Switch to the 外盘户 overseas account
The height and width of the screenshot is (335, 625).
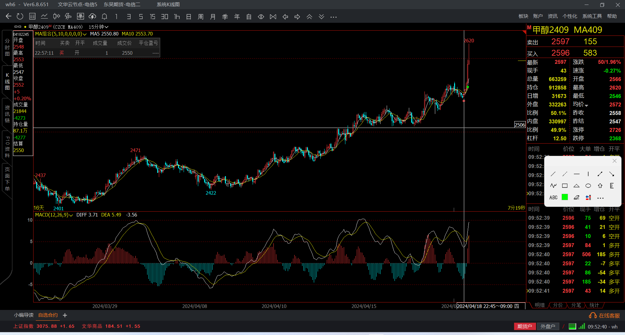pos(548,327)
